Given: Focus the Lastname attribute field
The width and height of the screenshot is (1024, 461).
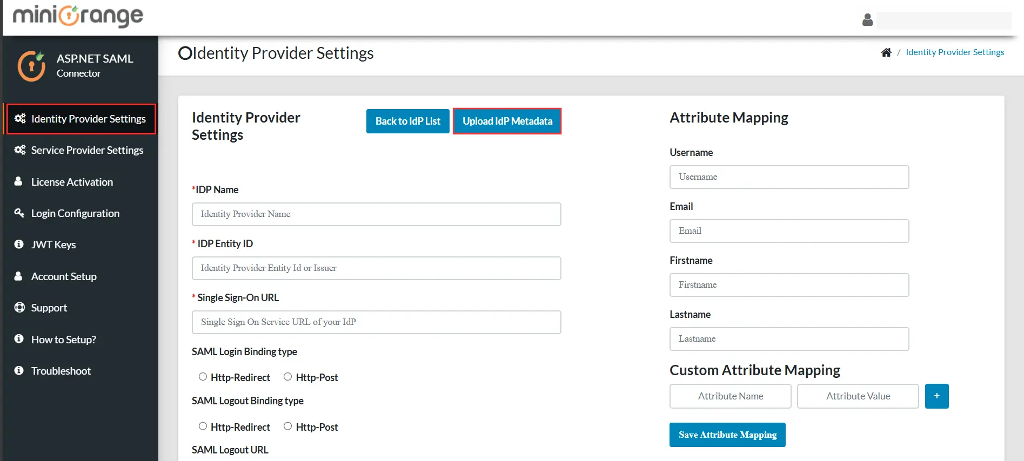Looking at the screenshot, I should (789, 339).
